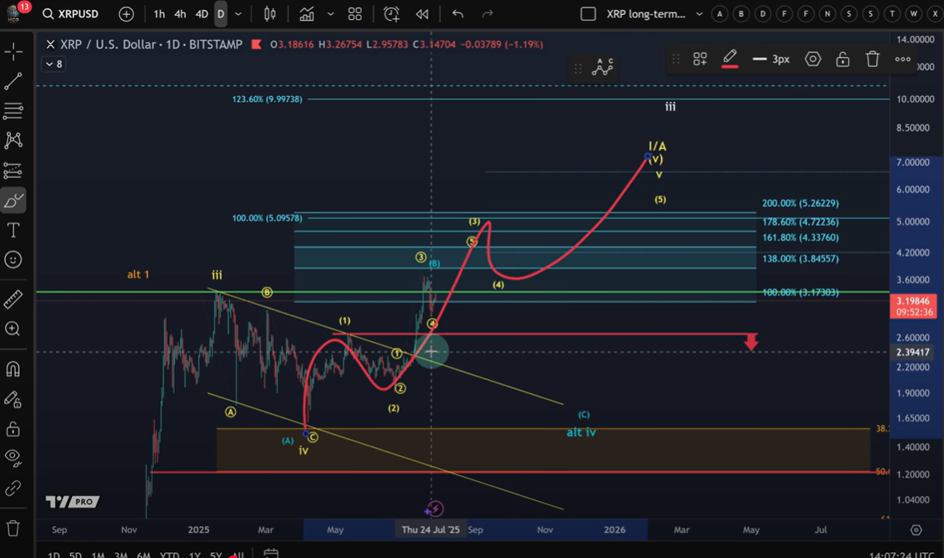
Task: Expand the XRP long-term layout dropdown
Action: tap(699, 14)
